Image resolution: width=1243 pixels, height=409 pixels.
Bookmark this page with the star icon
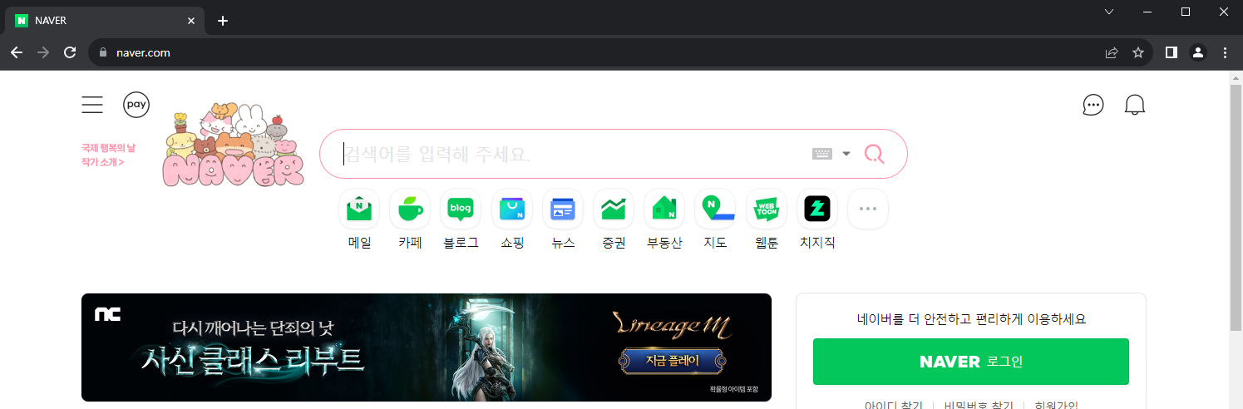point(1138,52)
